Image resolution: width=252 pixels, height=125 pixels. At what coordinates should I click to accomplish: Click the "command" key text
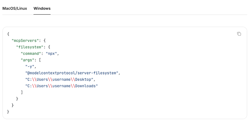[x=31, y=53]
